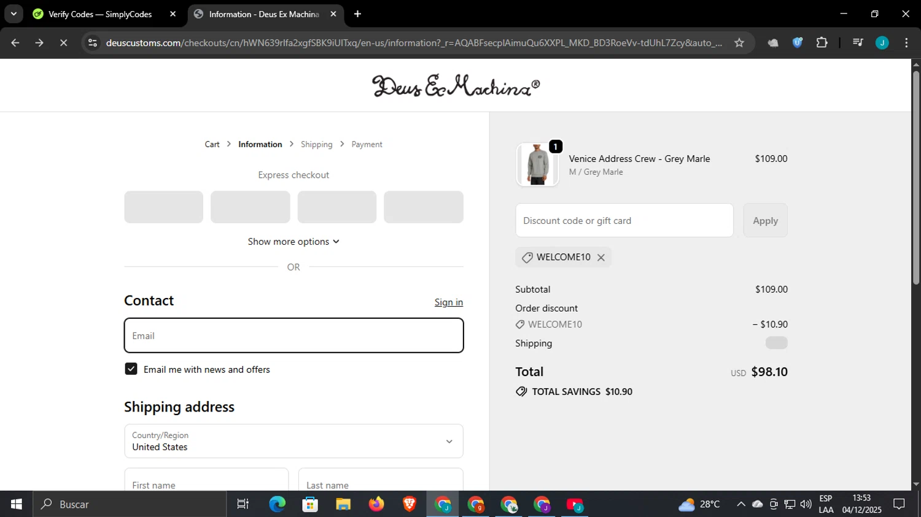Click Shipping breadcrumb step
921x517 pixels.
pyautogui.click(x=316, y=145)
